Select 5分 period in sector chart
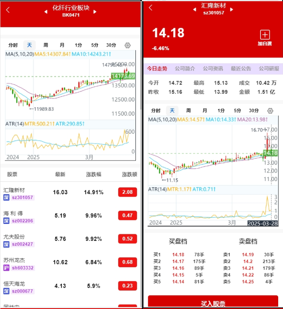 pos(95,45)
